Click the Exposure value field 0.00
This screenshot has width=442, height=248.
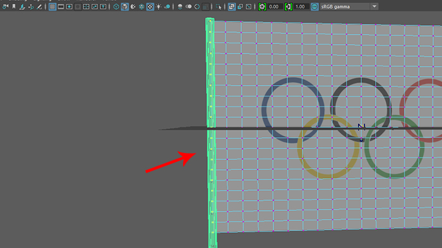pos(275,6)
